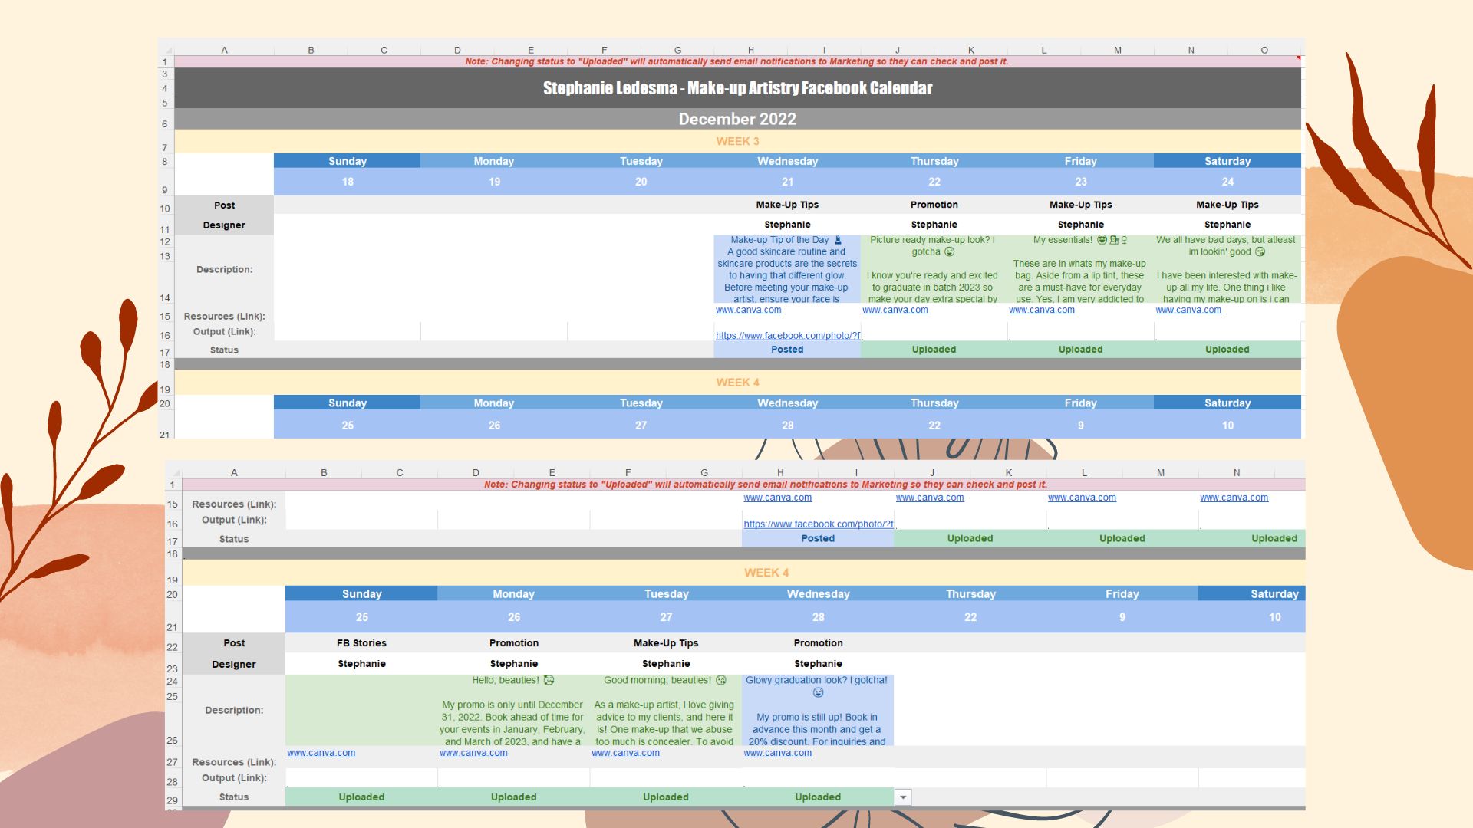Screen dimensions: 1473x828
Task: Click the Thursday 22 Promotion post cell
Action: click(x=934, y=205)
